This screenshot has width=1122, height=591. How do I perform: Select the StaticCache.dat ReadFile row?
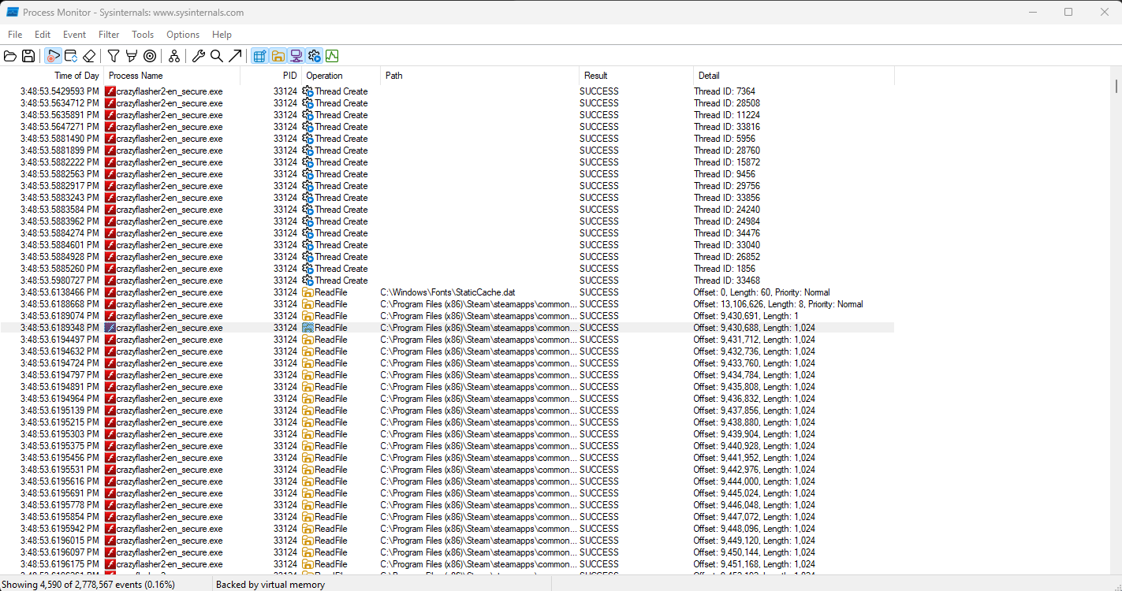447,292
